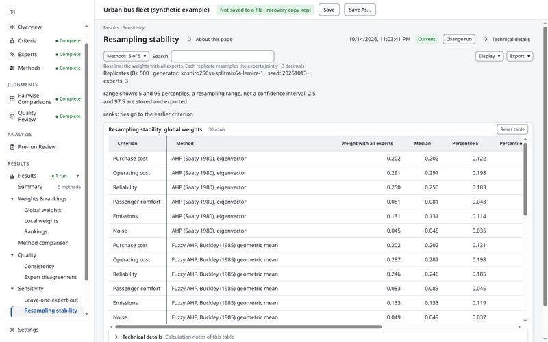This screenshot has height=342, width=548.
Task: Click the Current run status badge
Action: click(427, 39)
